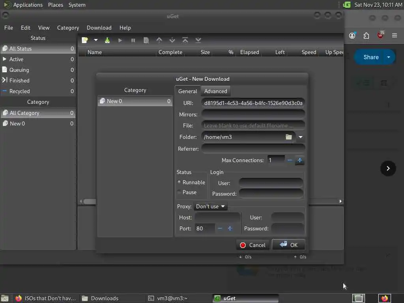Click Firefox account icon in browser toolbar
The image size is (404, 303).
point(352,35)
